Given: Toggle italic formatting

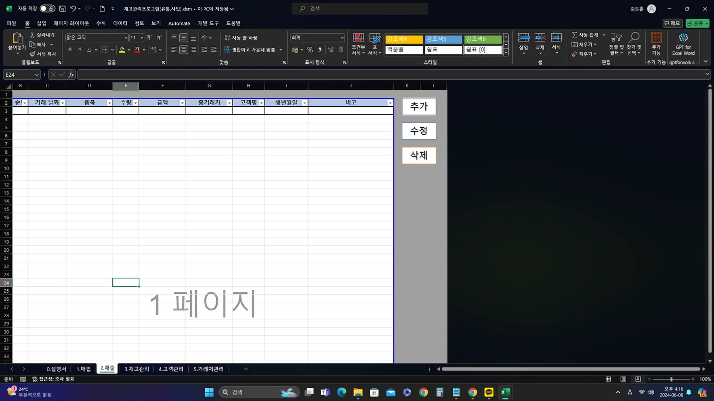Looking at the screenshot, I should click(79, 50).
